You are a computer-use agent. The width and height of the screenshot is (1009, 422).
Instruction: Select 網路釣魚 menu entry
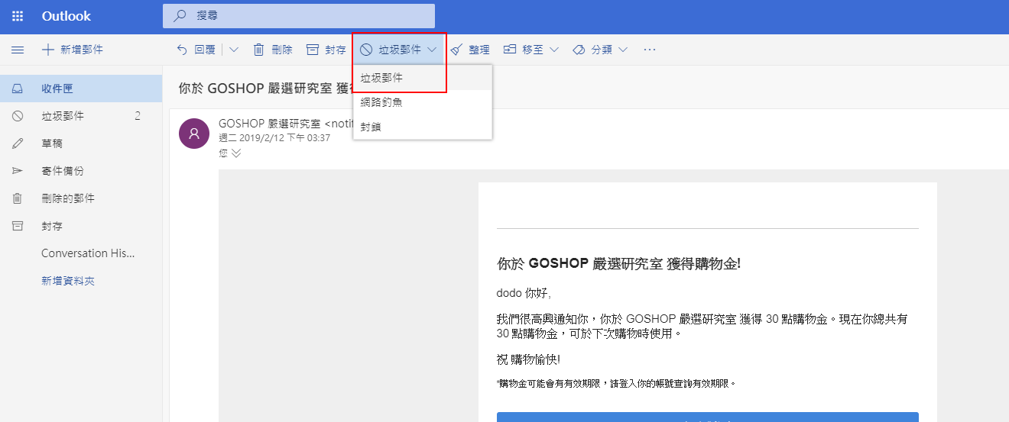click(x=423, y=102)
